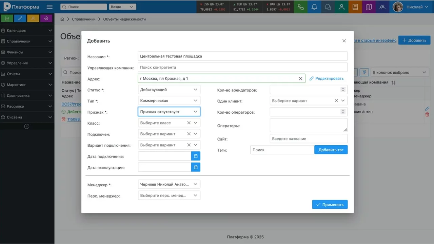Click the purple settings gear icon
The height and width of the screenshot is (244, 434).
click(46, 18)
